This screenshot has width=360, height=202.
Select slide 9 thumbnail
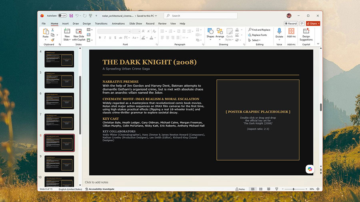pos(59,164)
